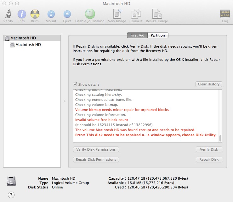
Task: Select the indented Macintosh HD volume in sidebar
Action: [32, 45]
